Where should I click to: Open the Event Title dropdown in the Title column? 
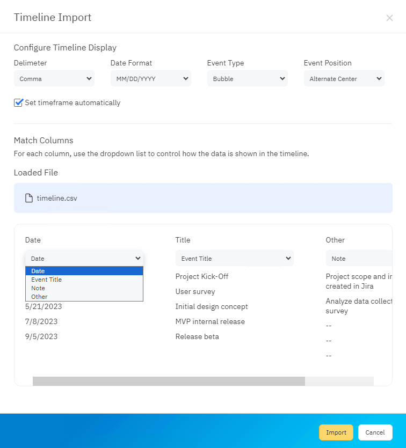235,258
